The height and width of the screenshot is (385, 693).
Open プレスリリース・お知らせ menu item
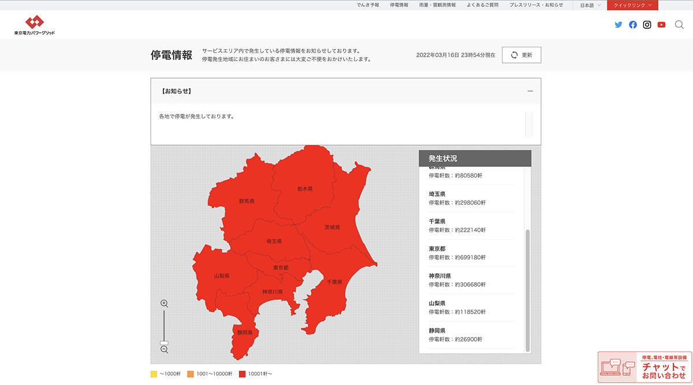coord(536,5)
